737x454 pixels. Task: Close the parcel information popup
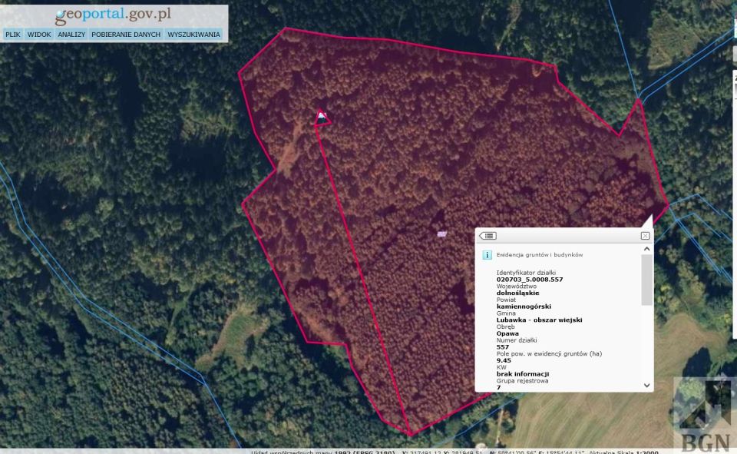click(x=646, y=236)
